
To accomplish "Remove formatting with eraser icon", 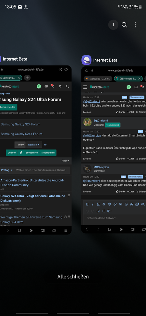I will (x=98, y=211).
